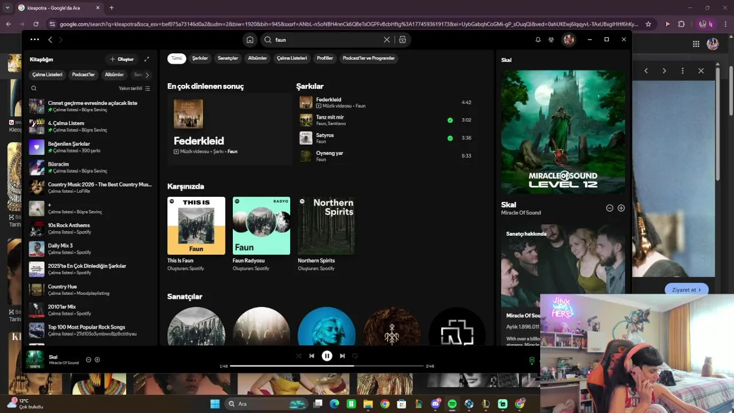Toggle repeat in the player bar

click(355, 356)
